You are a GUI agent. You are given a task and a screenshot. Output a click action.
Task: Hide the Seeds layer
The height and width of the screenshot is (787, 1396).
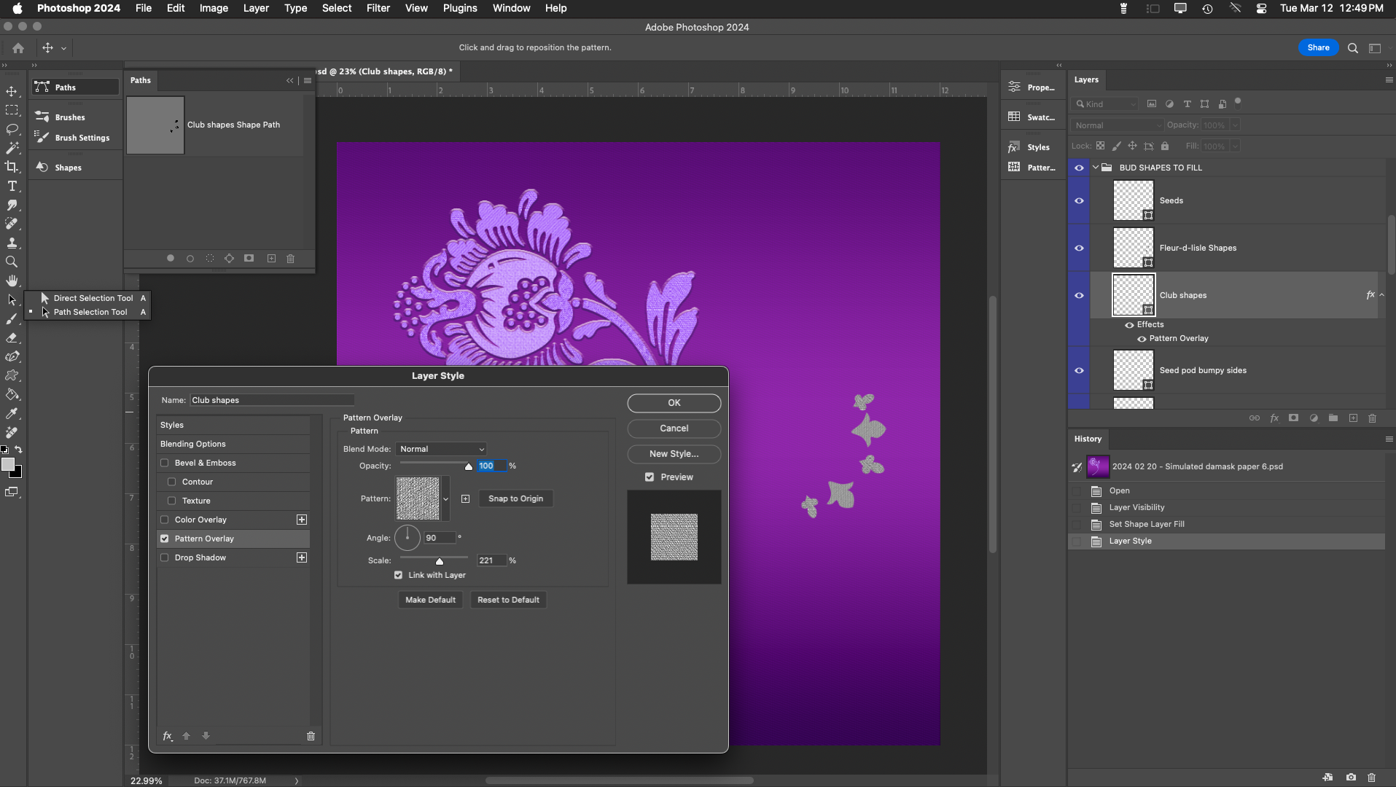(x=1079, y=200)
